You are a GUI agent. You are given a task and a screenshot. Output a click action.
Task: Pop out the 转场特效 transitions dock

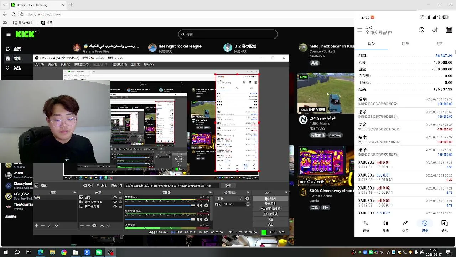[248, 193]
